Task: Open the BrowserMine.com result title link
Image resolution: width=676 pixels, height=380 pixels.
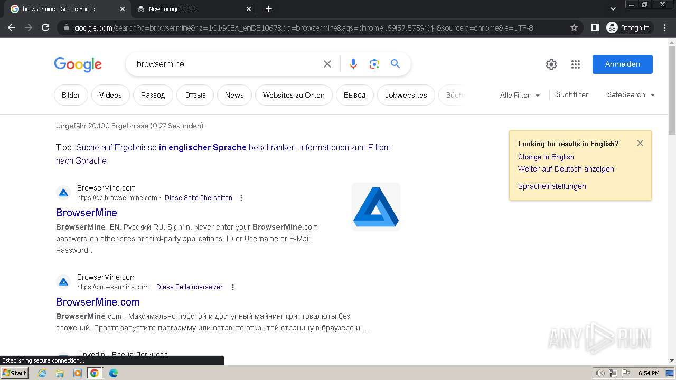Action: [98, 302]
